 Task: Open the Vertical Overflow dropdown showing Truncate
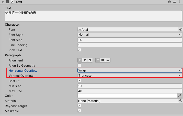coord(130,76)
